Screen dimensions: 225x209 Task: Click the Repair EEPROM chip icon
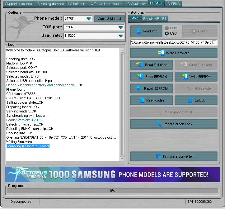click(x=139, y=88)
